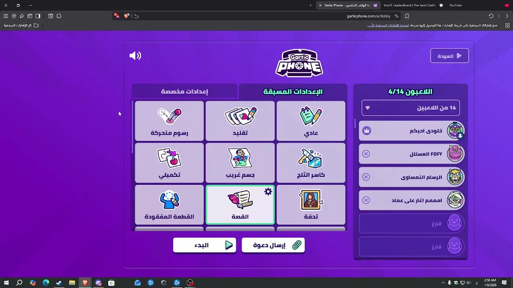
Task: Open Windows search from taskbar
Action: pyautogui.click(x=19, y=283)
